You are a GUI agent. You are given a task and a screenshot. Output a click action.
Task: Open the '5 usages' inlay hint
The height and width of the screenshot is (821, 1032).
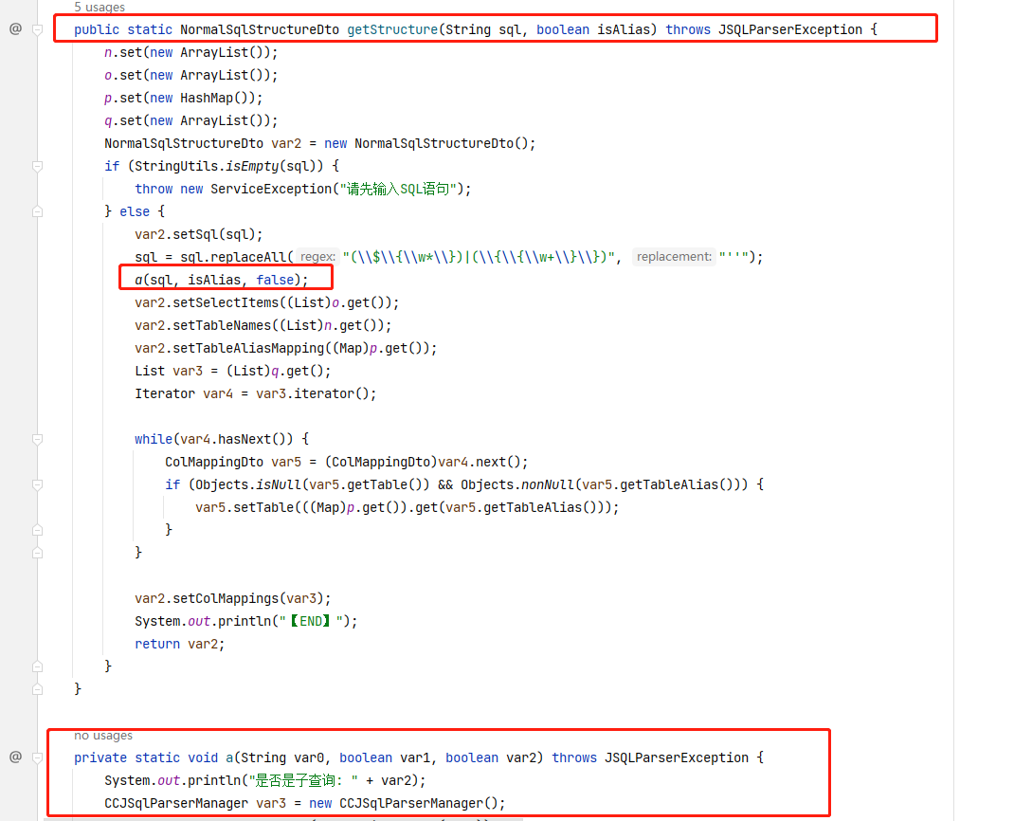tap(99, 8)
